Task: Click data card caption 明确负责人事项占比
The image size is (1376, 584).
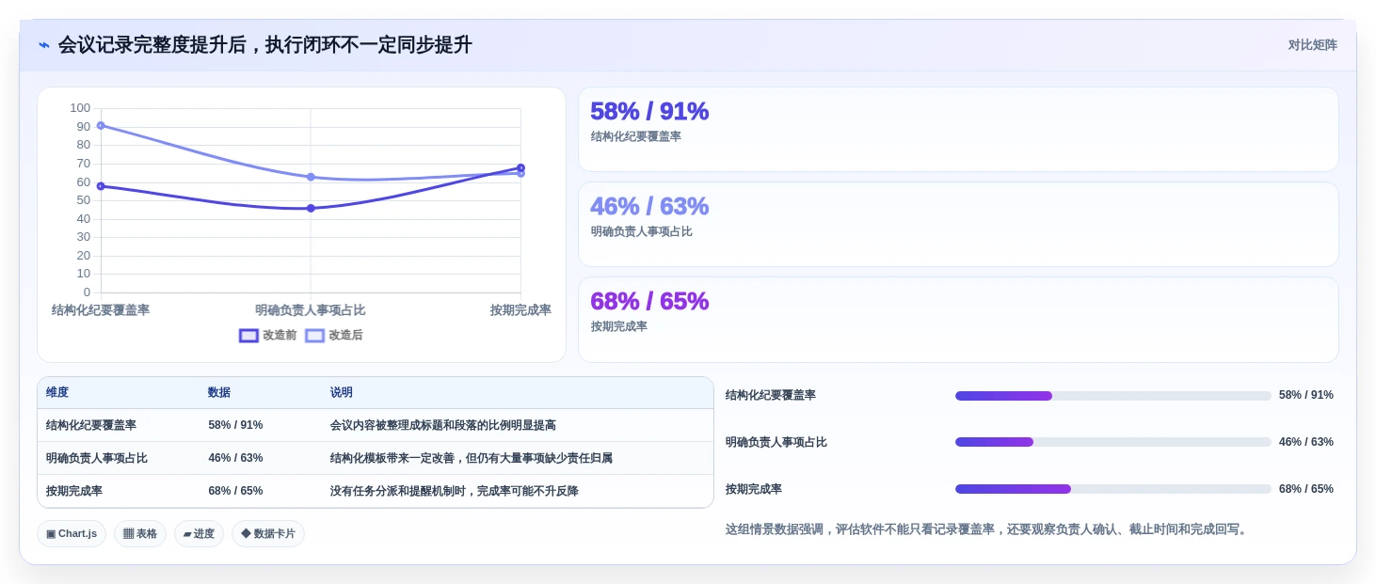Action: 642,231
